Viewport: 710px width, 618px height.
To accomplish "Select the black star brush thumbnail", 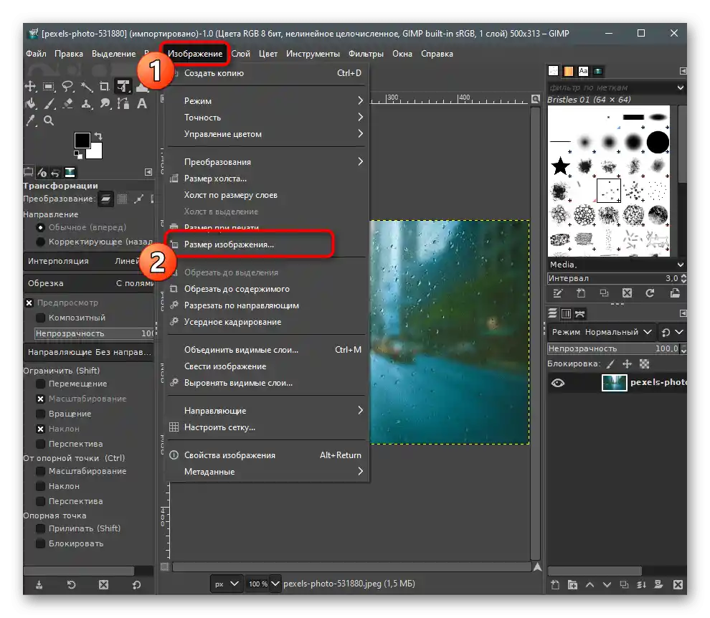I will coord(560,166).
